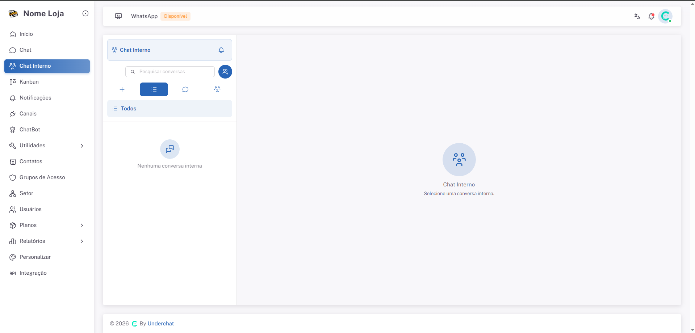This screenshot has height=333, width=695.
Task: Open Utilidades in the sidebar
Action: click(x=47, y=146)
